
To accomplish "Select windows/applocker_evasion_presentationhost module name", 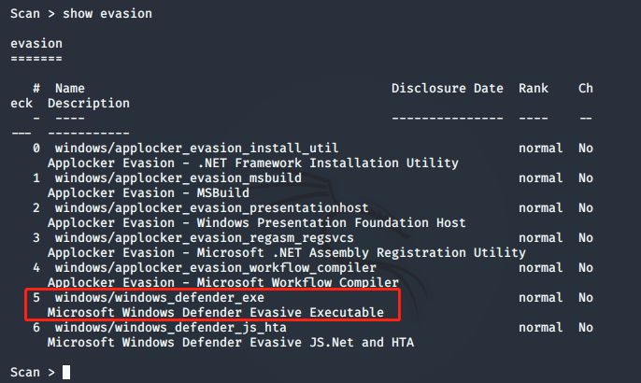I will (x=212, y=208).
